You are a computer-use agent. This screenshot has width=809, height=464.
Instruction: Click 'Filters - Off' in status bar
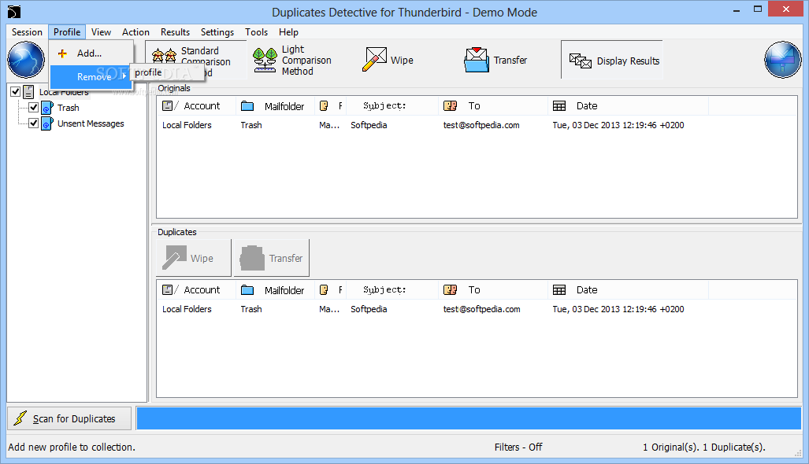[518, 447]
